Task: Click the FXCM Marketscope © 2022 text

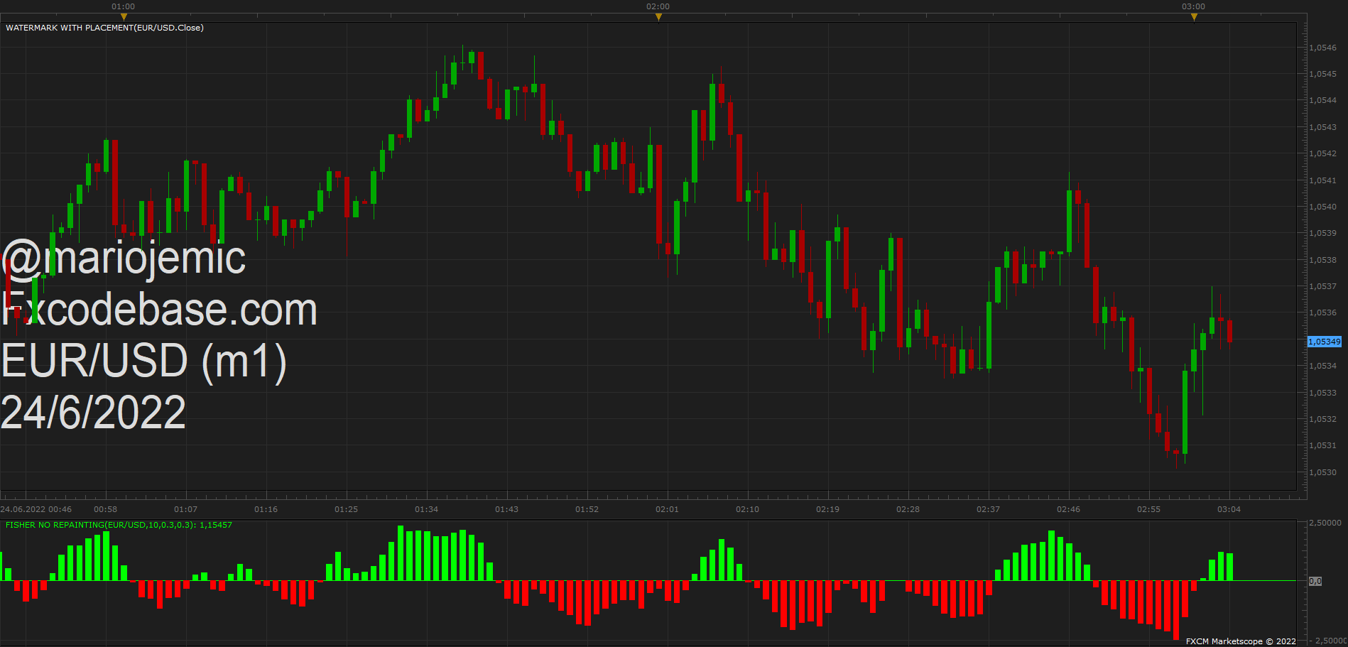Action: tap(1241, 641)
